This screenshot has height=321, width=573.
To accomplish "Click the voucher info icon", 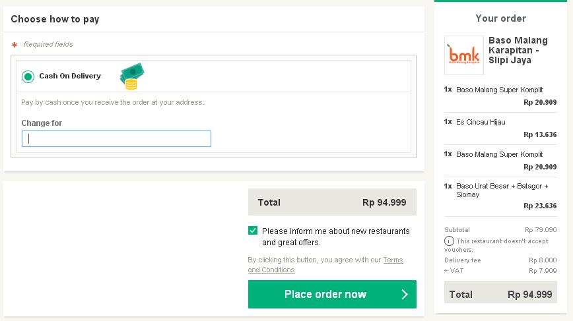I will [448, 241].
